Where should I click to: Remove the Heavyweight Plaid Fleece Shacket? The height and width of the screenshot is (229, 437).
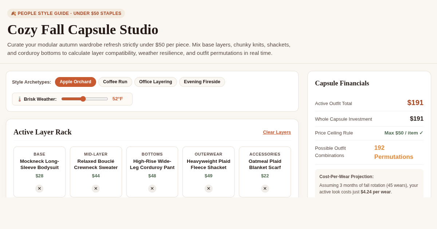(x=209, y=189)
